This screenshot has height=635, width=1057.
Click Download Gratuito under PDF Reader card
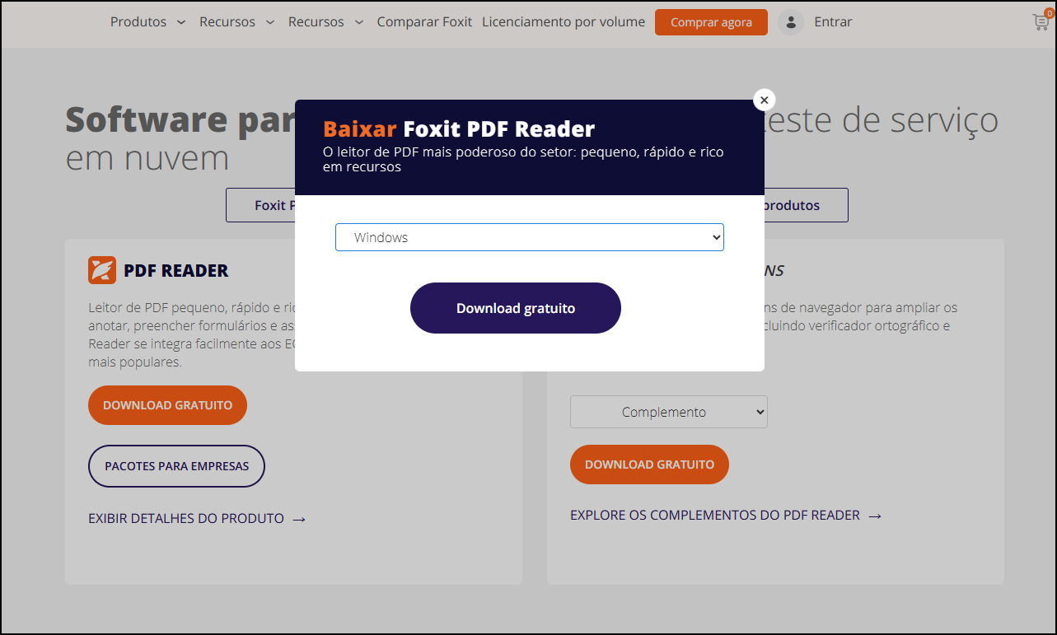(167, 405)
